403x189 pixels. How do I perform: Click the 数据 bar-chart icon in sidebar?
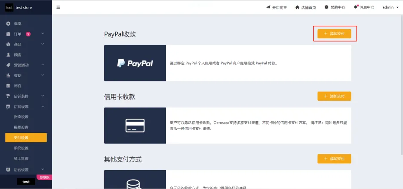click(8, 75)
